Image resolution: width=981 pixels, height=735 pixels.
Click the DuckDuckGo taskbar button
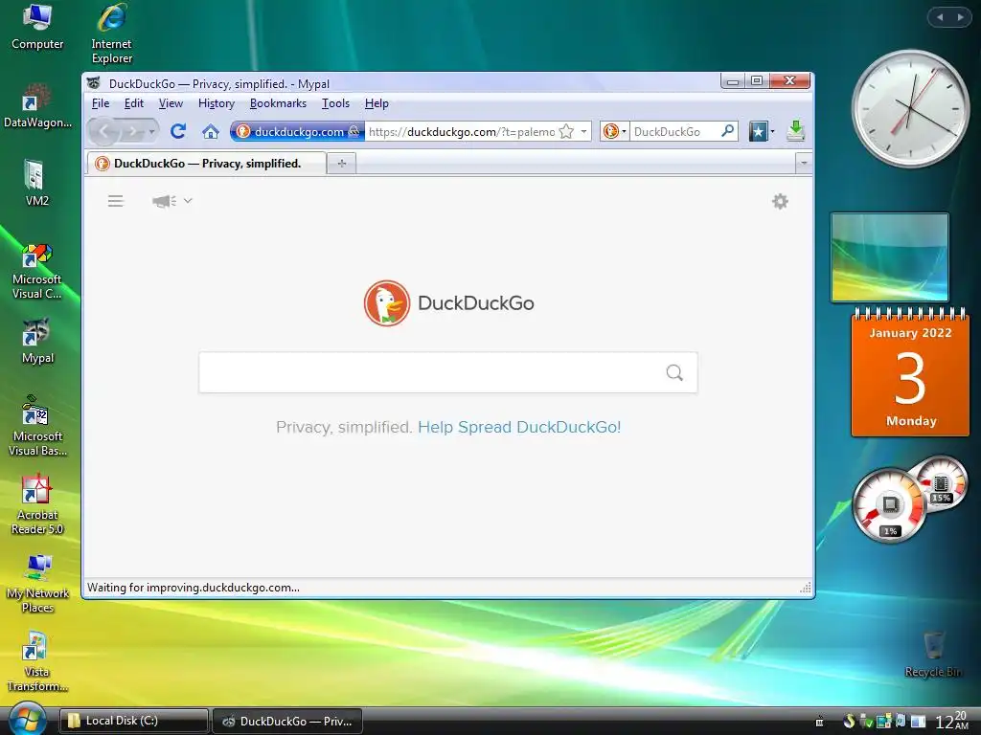point(287,721)
